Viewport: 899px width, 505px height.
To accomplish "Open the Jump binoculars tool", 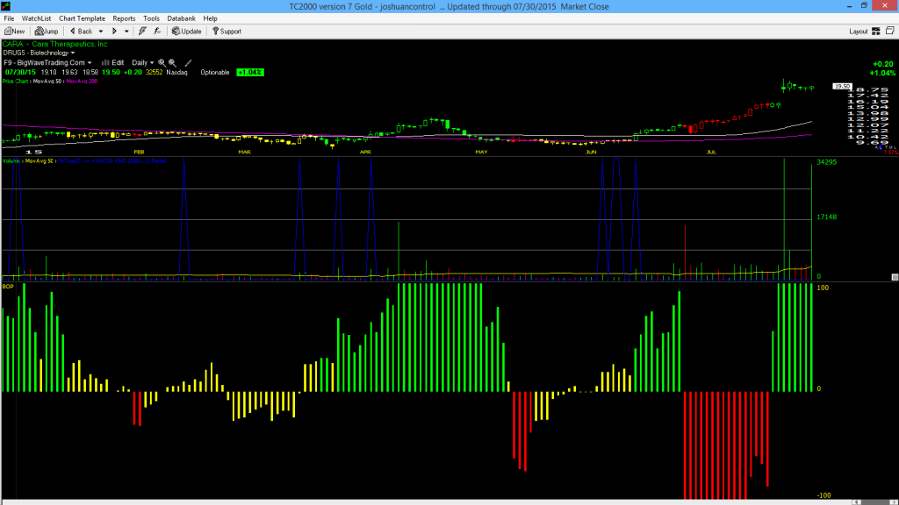I will [x=47, y=32].
